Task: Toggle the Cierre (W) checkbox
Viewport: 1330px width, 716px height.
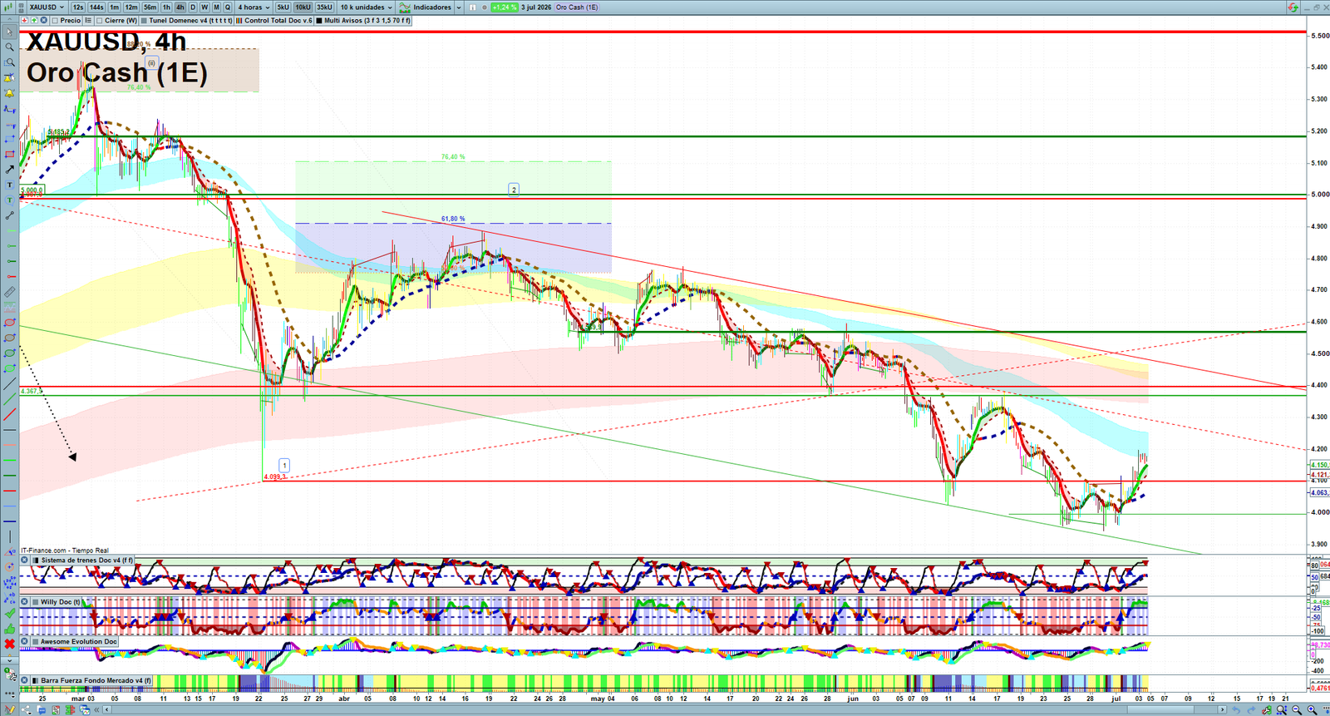Action: (x=99, y=20)
